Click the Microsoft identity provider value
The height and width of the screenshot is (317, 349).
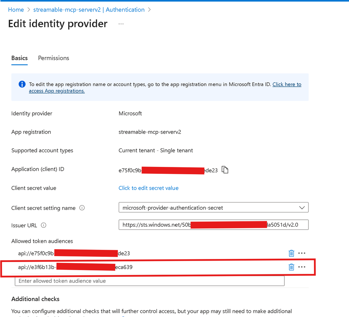130,113
